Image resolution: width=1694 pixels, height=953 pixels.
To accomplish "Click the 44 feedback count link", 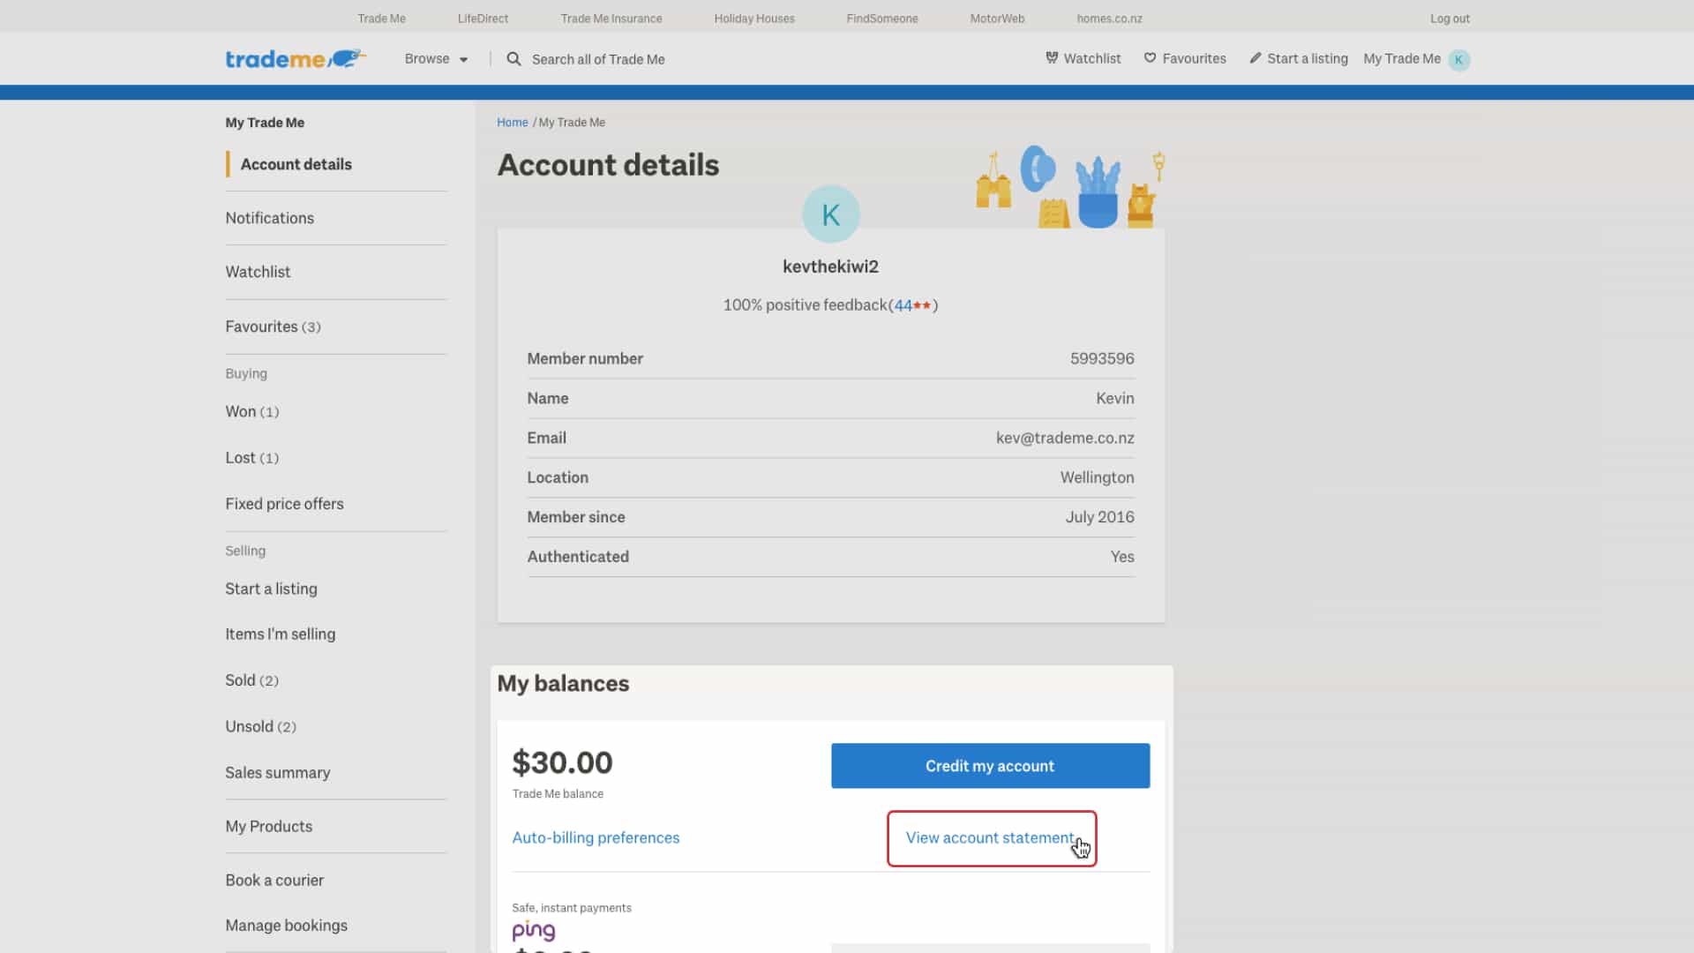I will point(903,305).
